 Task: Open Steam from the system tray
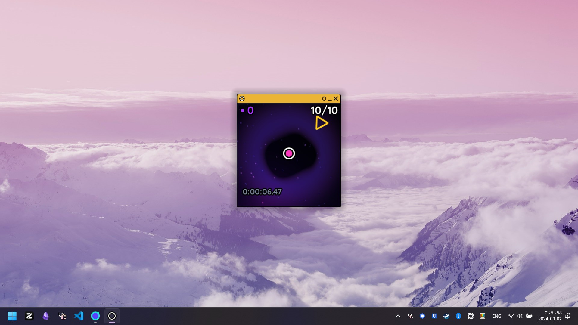coord(446,316)
